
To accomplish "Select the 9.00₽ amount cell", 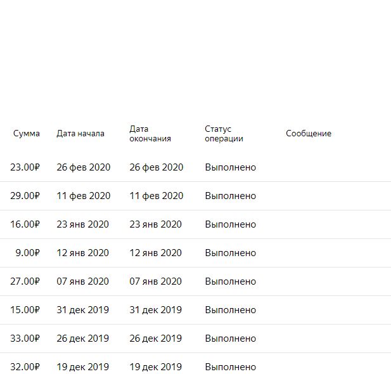I will [27, 253].
